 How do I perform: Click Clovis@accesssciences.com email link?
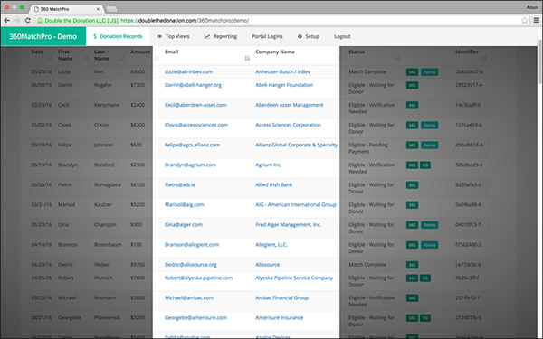(196, 126)
